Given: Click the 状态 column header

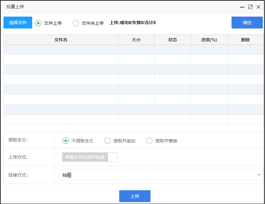Looking at the screenshot, I should pyautogui.click(x=172, y=40).
